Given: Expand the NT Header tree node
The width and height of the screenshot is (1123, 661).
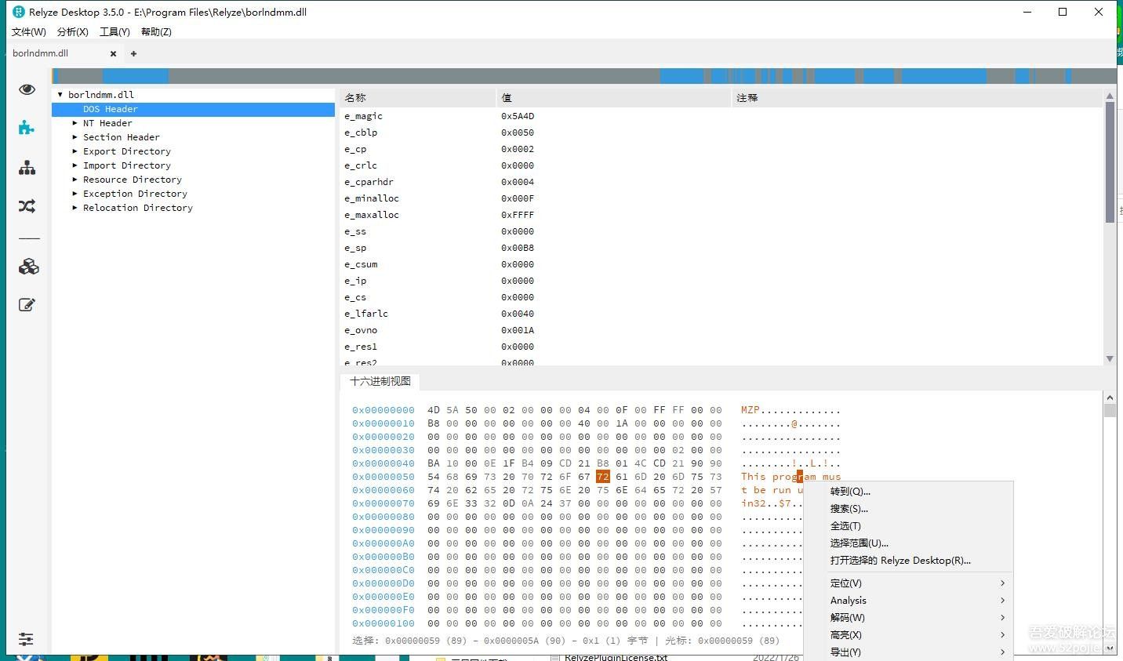Looking at the screenshot, I should (x=75, y=123).
